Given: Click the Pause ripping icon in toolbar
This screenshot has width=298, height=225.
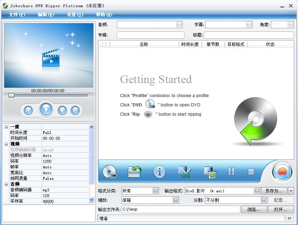Looking at the screenshot, I should click(x=231, y=171).
